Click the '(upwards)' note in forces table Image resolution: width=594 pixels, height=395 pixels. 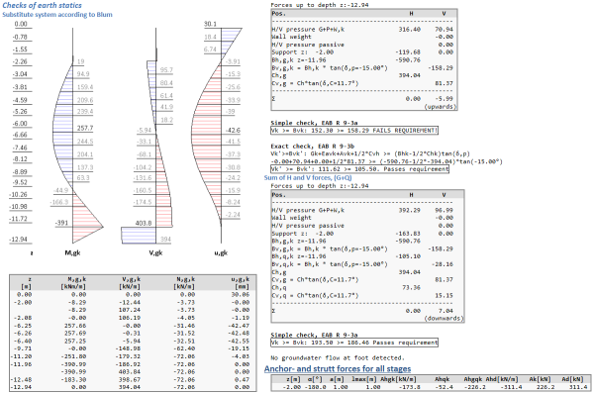click(440, 106)
